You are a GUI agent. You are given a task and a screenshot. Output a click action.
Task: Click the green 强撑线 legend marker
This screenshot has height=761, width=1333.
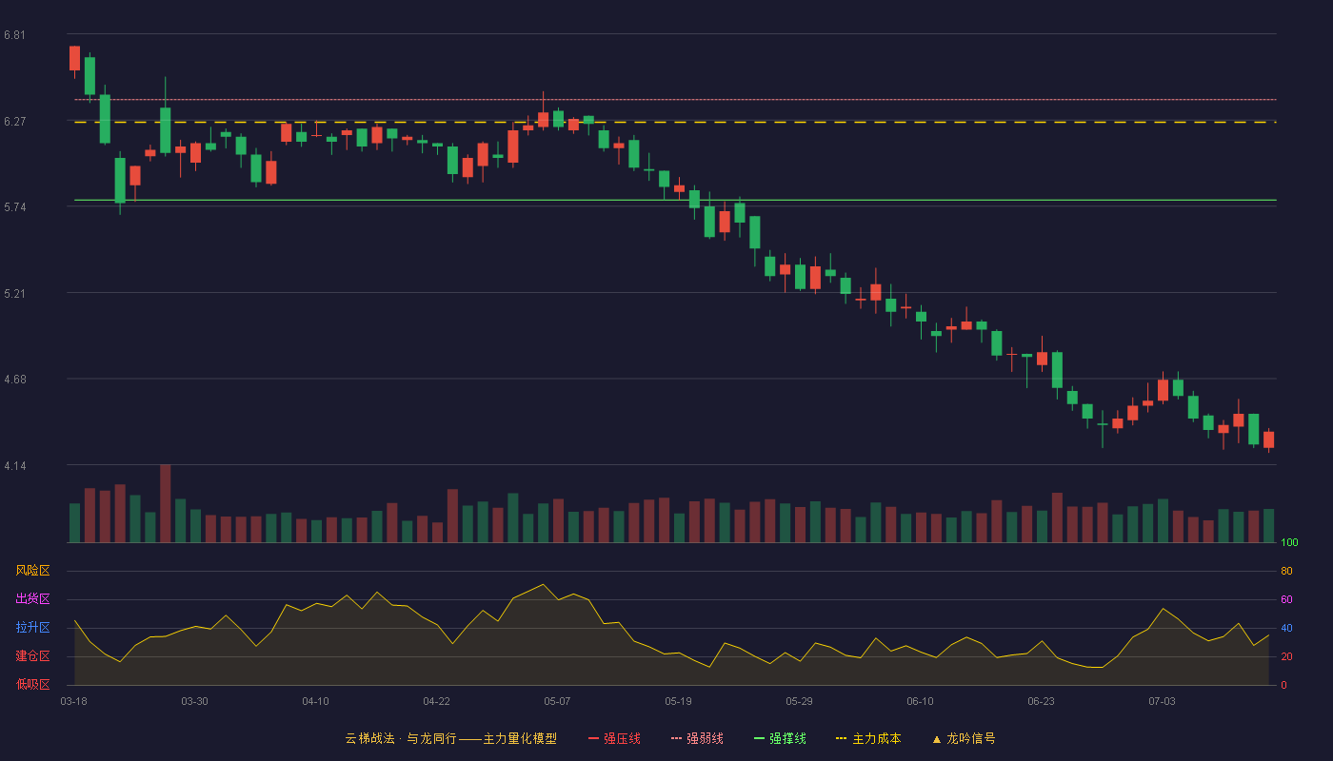(x=760, y=739)
